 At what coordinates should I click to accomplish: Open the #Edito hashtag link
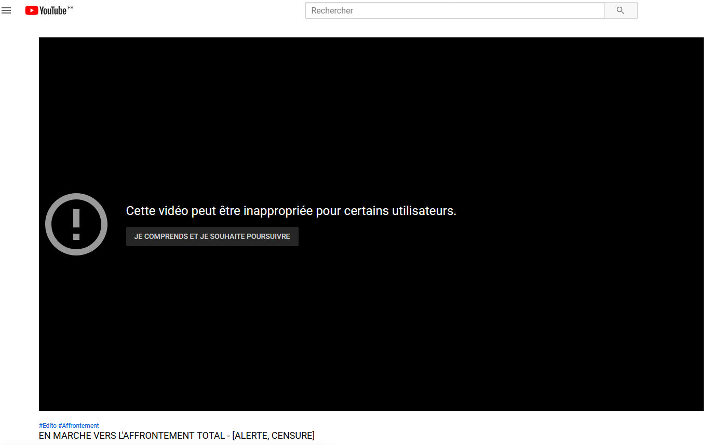point(47,426)
